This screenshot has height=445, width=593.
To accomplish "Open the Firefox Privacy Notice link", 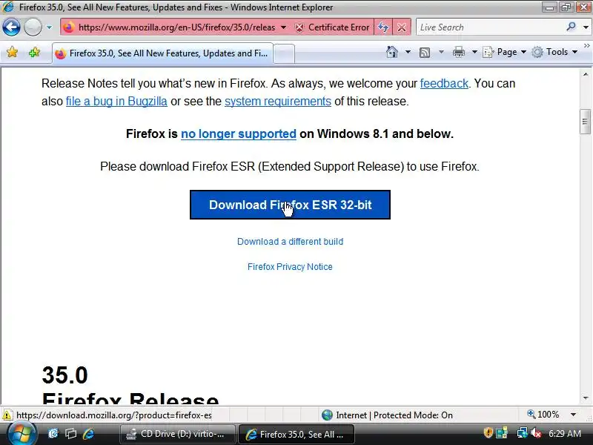I will pos(290,267).
